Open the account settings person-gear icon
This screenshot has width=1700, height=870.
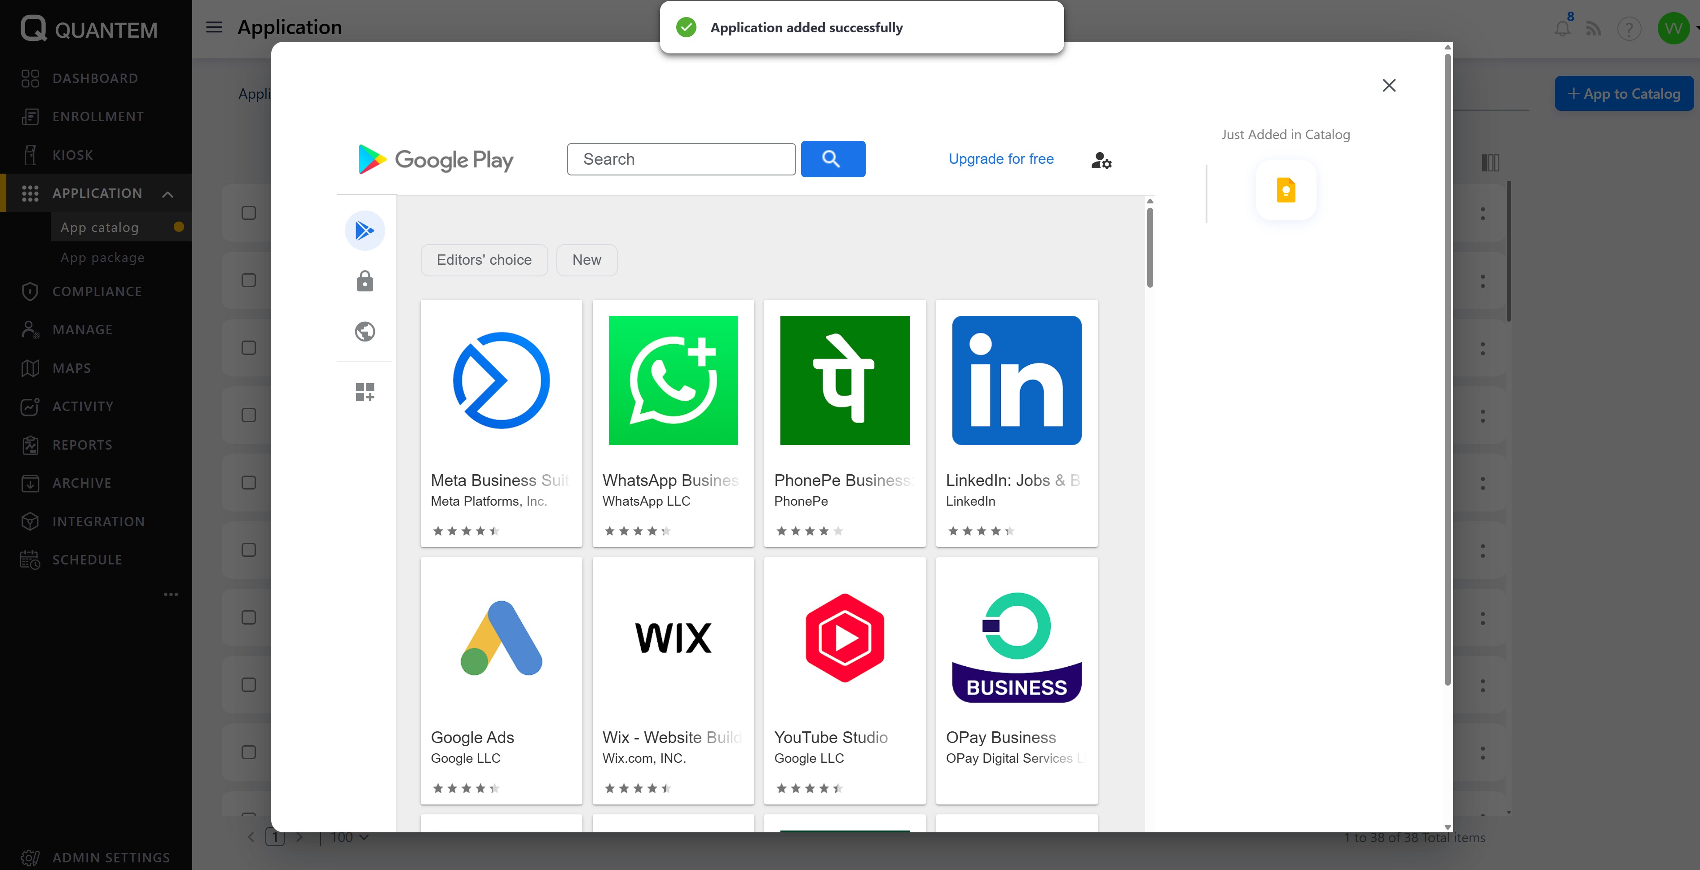coord(1101,160)
